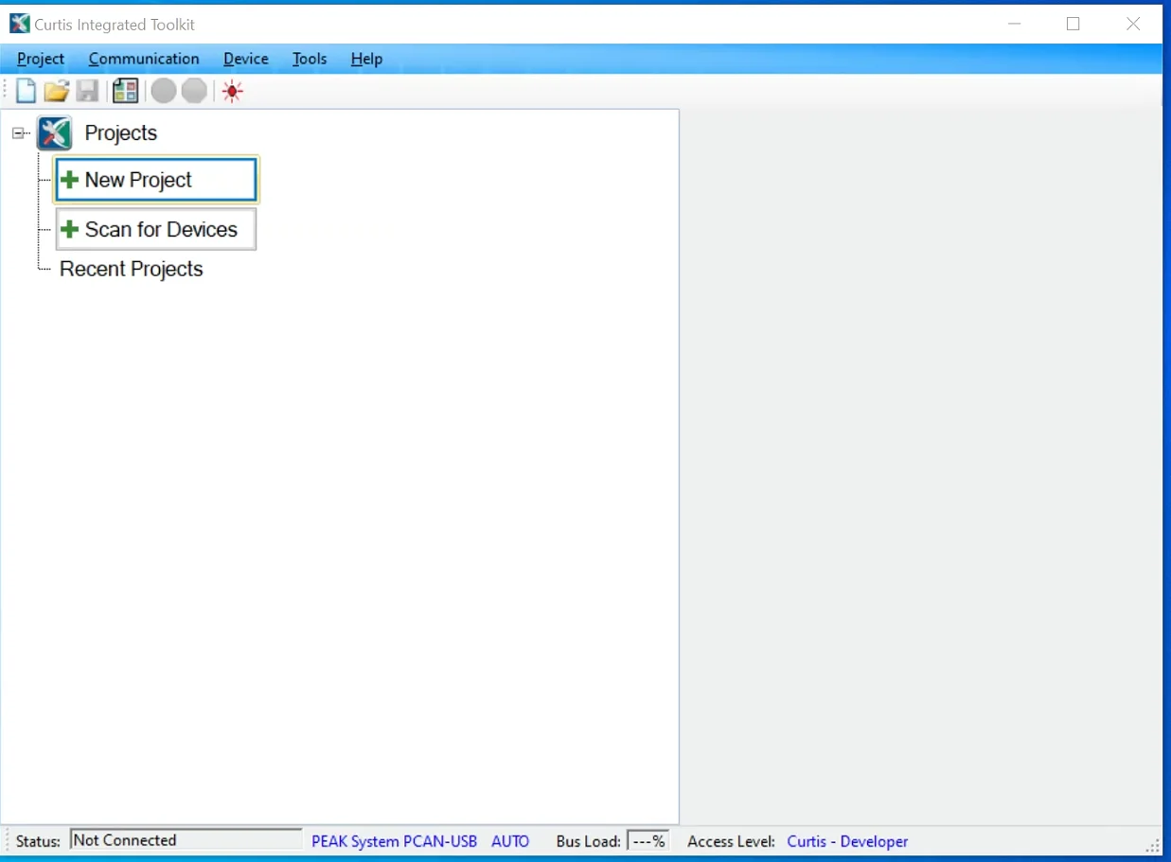Click the Scan for Devices button
The height and width of the screenshot is (862, 1171).
[156, 229]
